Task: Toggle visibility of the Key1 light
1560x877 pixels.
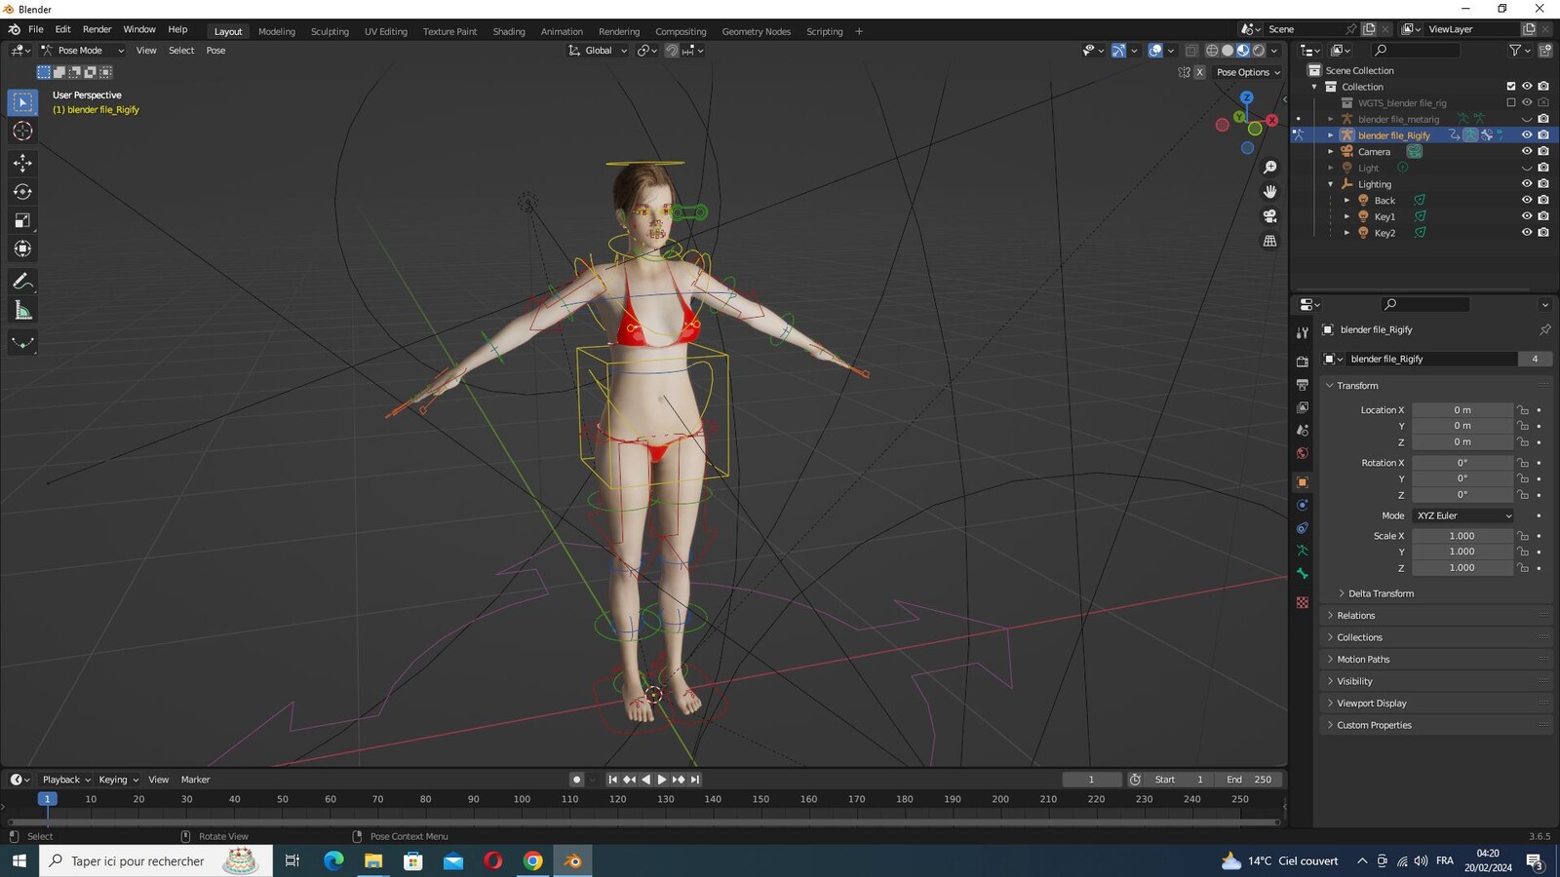Action: click(1527, 216)
